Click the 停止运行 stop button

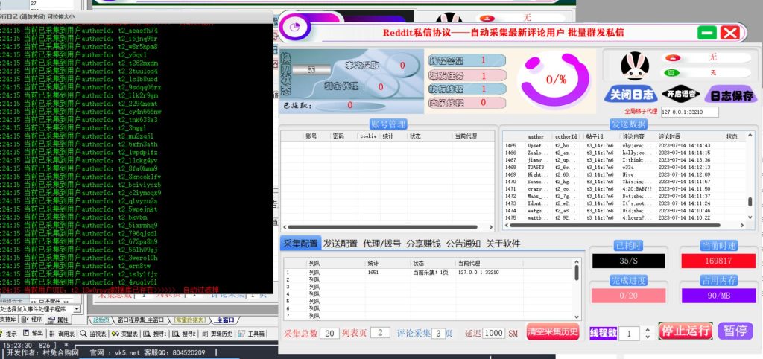click(x=686, y=331)
